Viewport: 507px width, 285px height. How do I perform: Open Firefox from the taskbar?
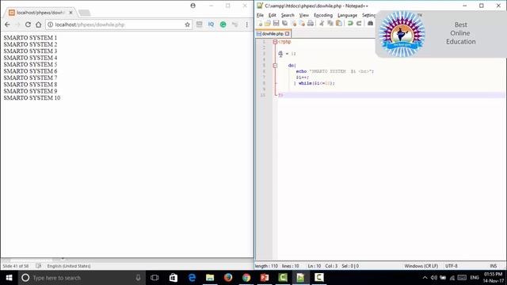pos(228,278)
